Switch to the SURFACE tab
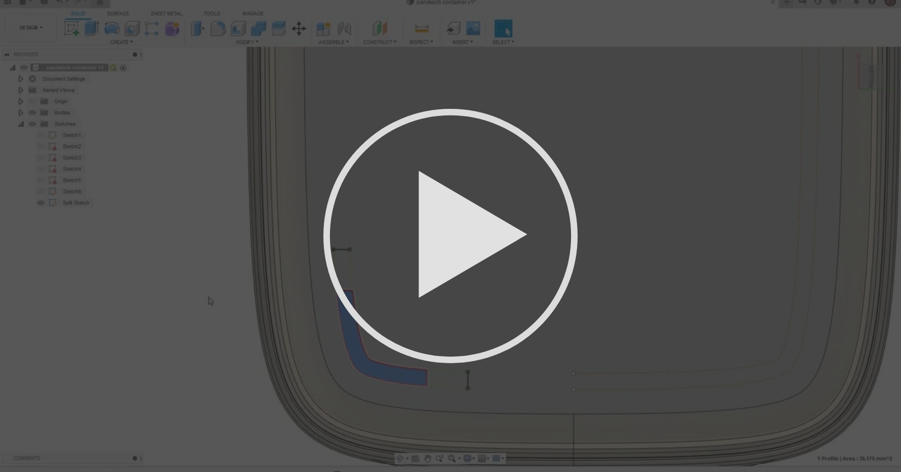901x472 pixels. point(118,14)
